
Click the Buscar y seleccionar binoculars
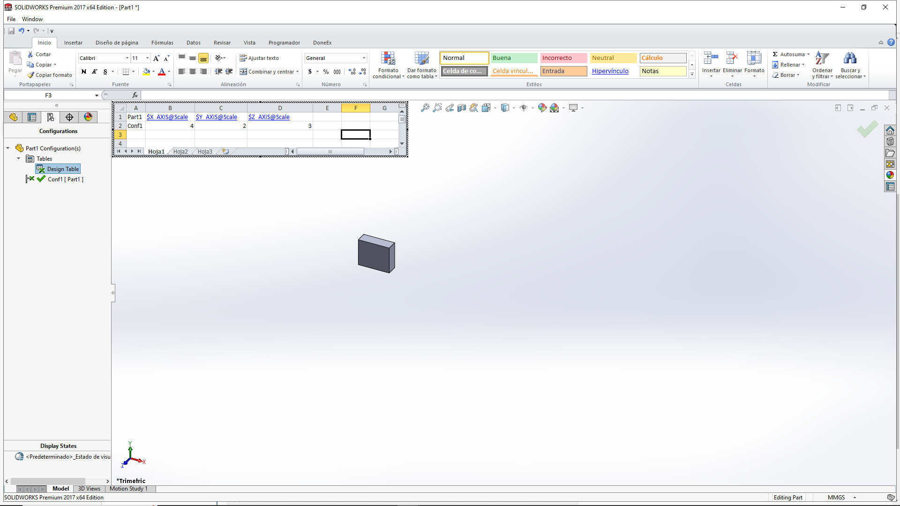(849, 59)
